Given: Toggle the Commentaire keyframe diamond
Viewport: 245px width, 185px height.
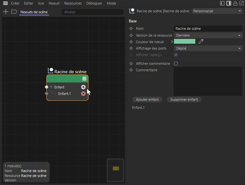Looking at the screenshot, I should tap(131, 70).
